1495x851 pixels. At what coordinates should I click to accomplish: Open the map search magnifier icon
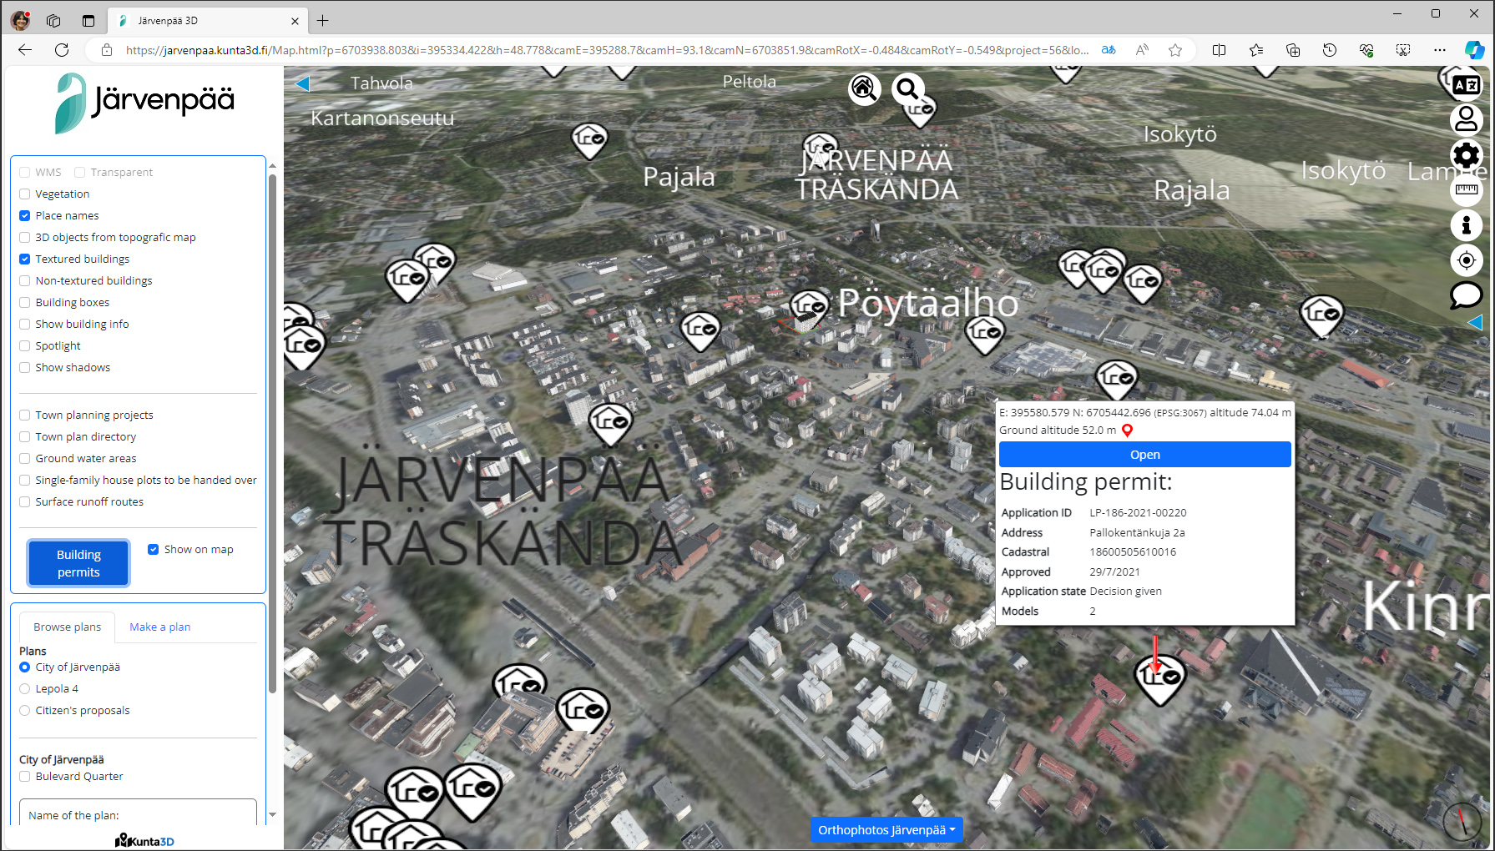click(x=907, y=88)
